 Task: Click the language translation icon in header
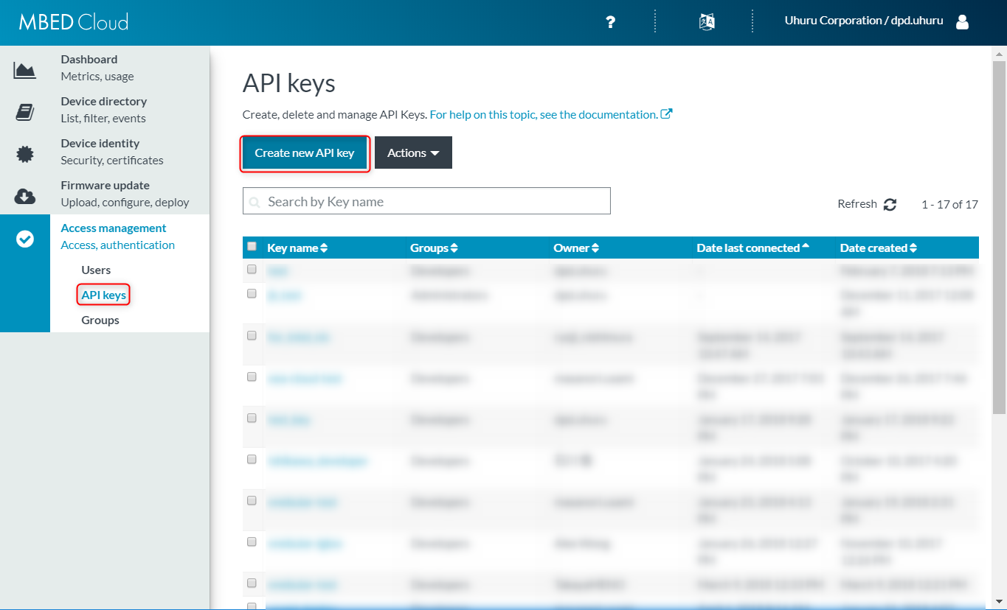click(x=707, y=21)
